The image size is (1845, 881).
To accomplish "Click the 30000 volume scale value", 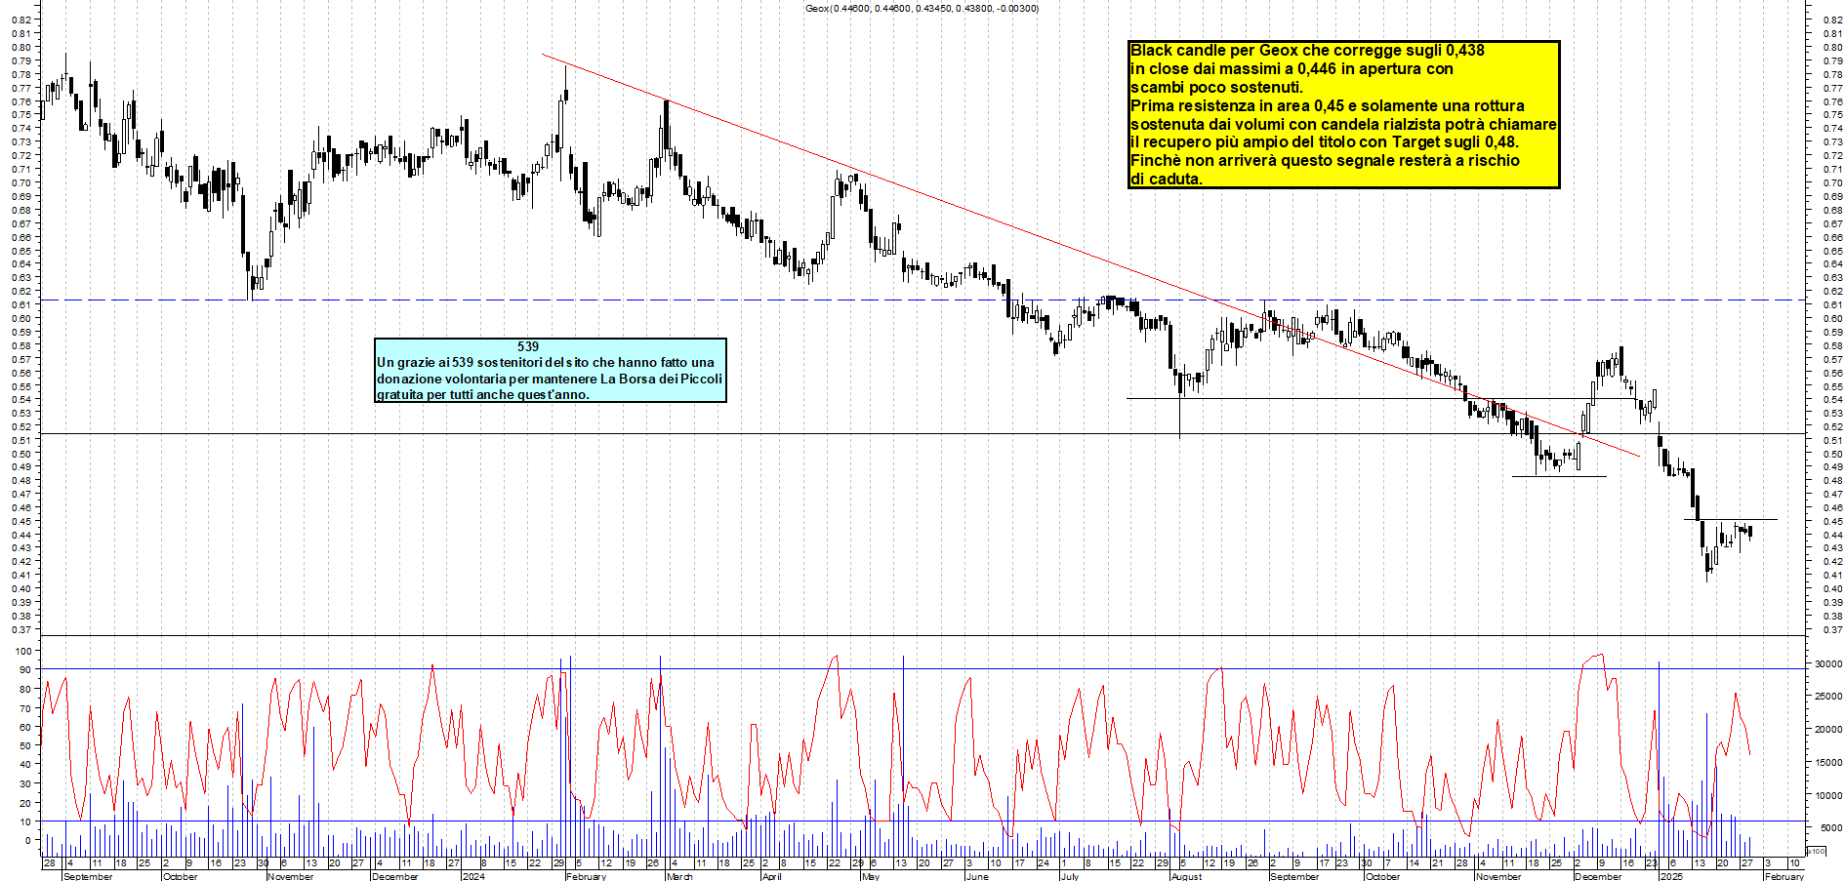I will coord(1827,663).
